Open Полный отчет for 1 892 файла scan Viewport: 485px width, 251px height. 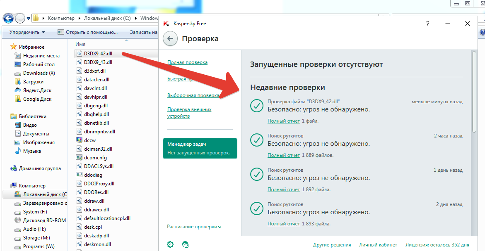click(x=283, y=189)
